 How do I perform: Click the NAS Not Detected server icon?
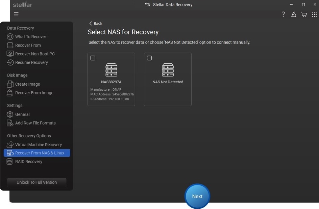168,70
